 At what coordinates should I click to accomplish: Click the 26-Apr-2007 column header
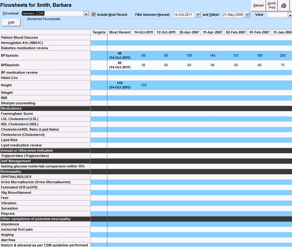click(x=189, y=32)
